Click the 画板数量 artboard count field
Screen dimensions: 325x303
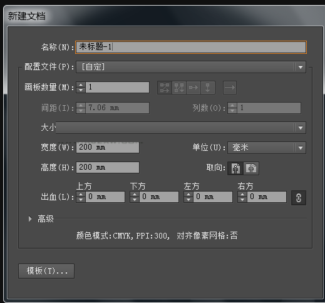click(x=117, y=87)
